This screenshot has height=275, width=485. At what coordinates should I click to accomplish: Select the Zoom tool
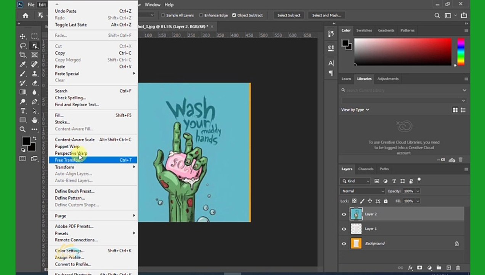23,129
